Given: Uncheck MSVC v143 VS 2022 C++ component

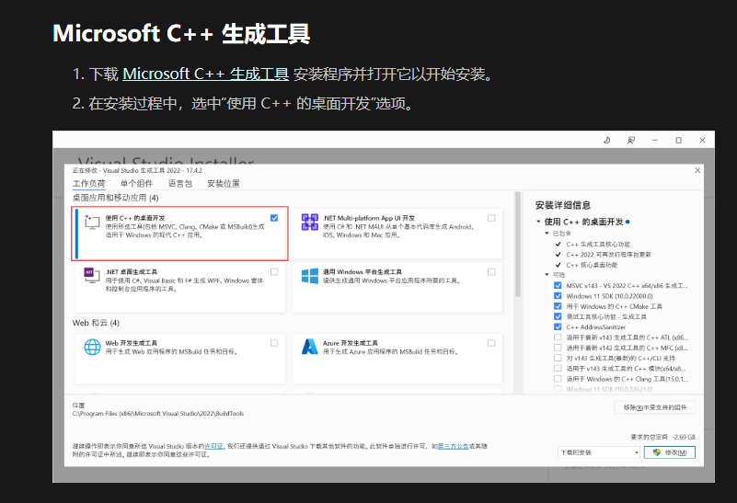Looking at the screenshot, I should point(558,286).
